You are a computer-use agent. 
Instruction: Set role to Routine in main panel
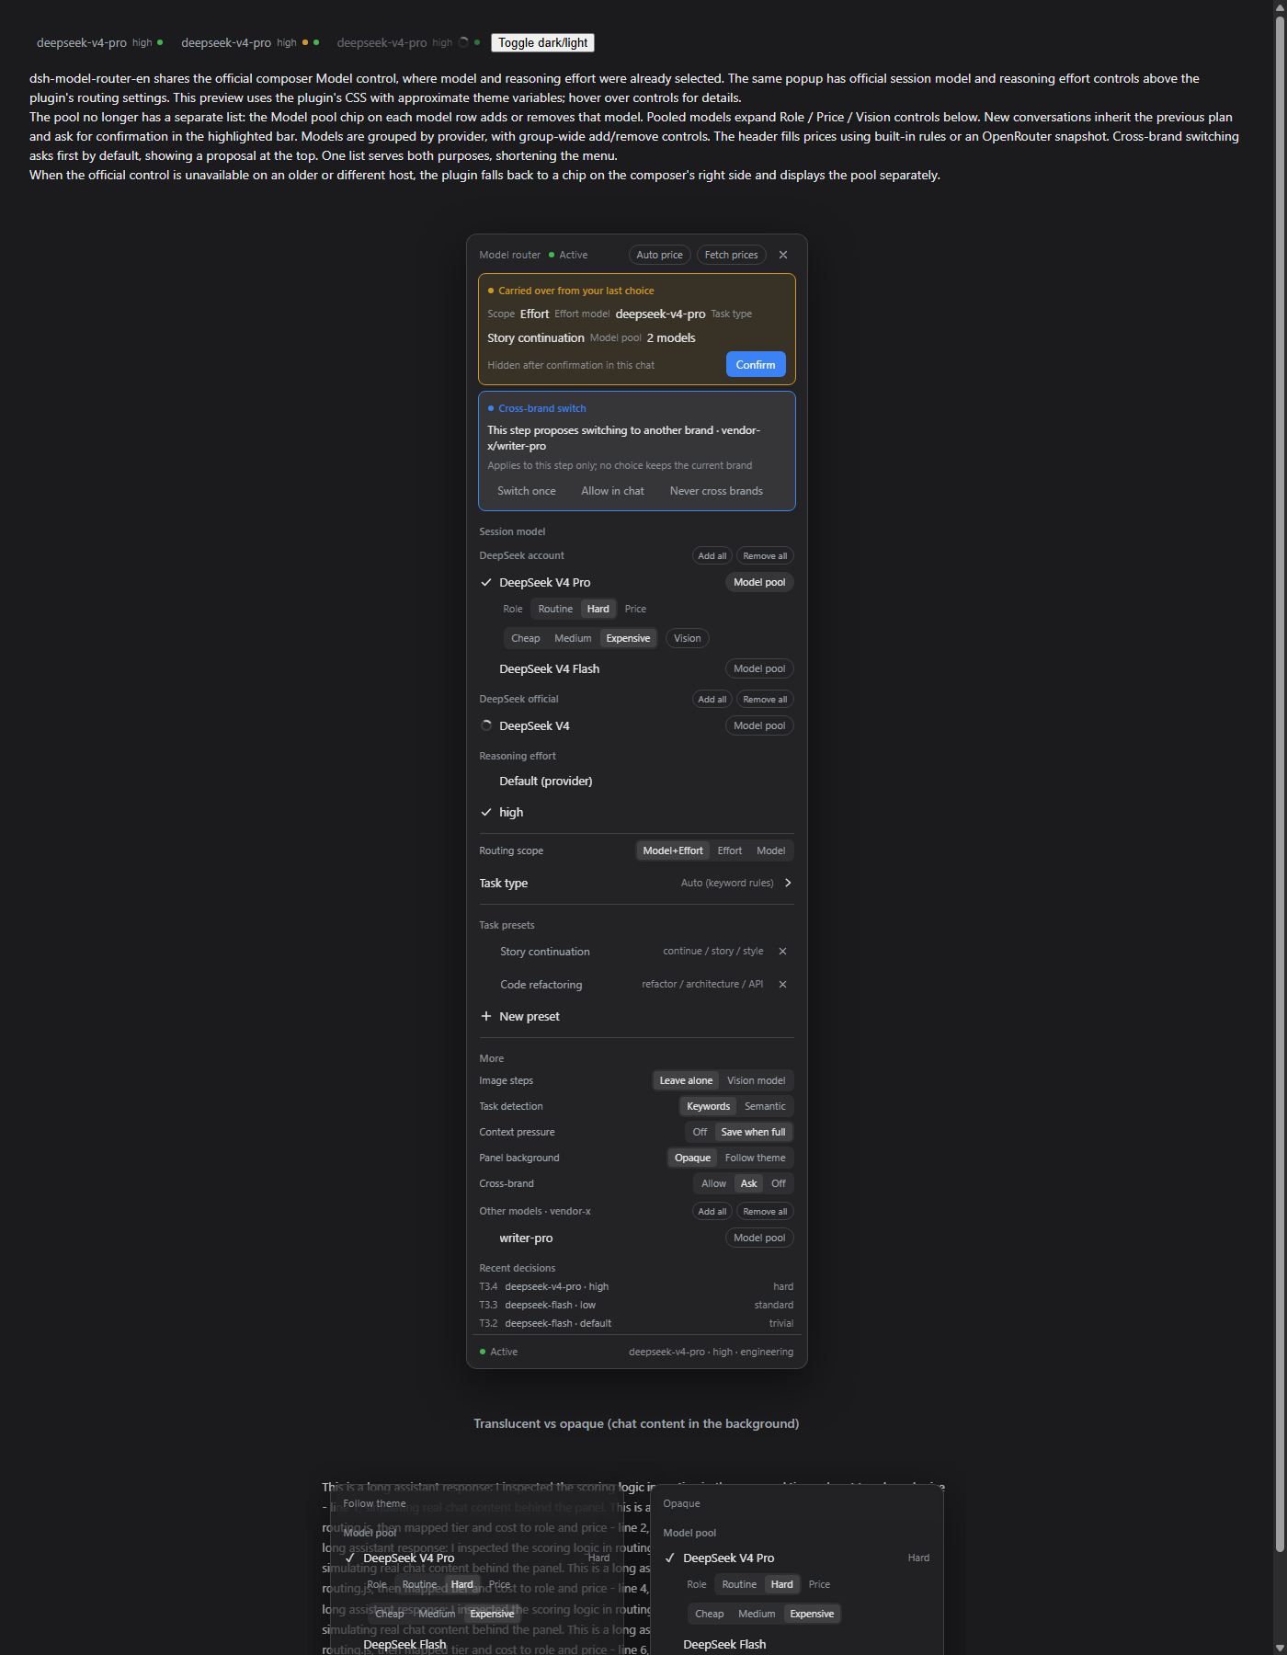tap(555, 609)
